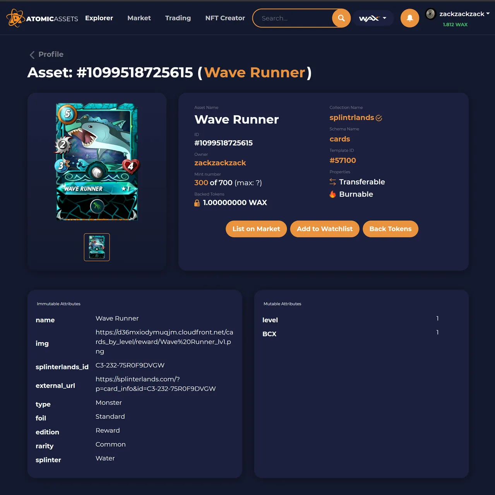Click the orange search magnifier button
The image size is (495, 495).
pyautogui.click(x=341, y=18)
